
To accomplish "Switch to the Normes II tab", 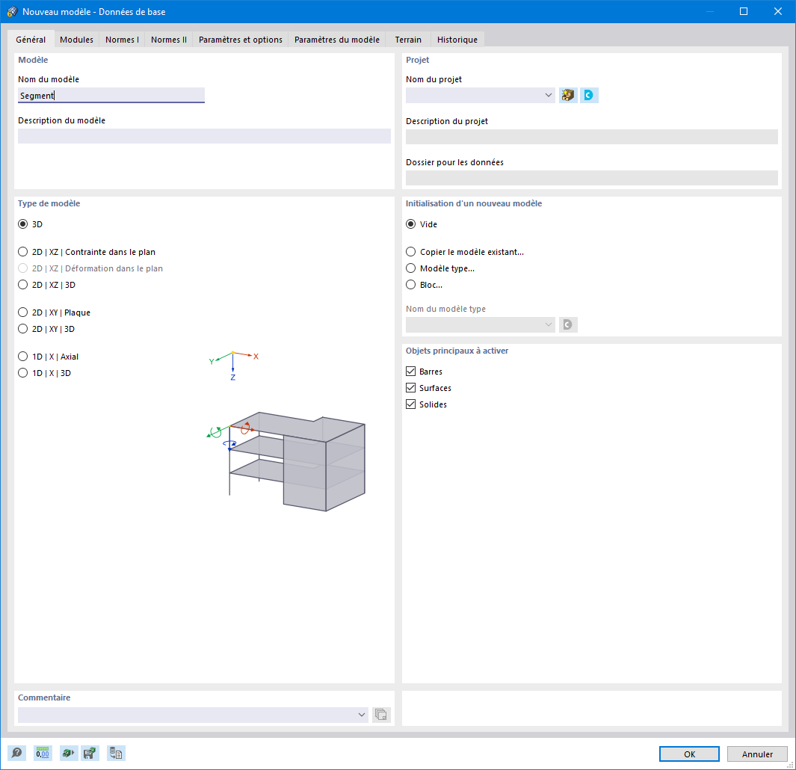I will (168, 40).
